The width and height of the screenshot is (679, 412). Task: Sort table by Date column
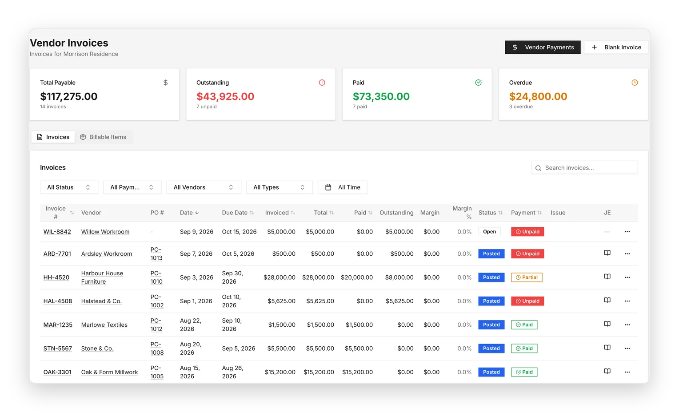[x=189, y=213]
